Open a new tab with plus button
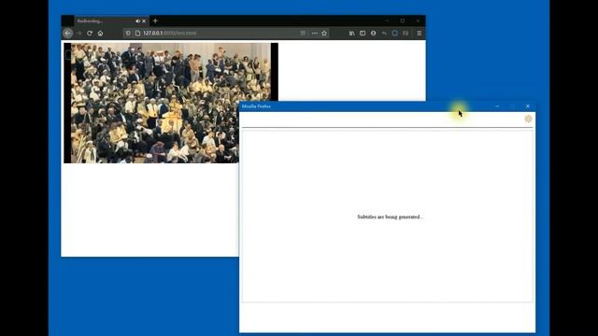The image size is (598, 336). (x=155, y=21)
